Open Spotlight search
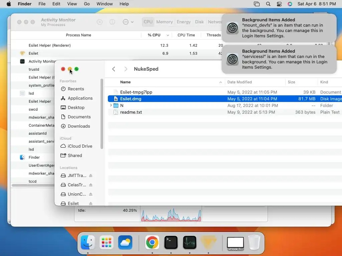This screenshot has width=342, height=256. 268,4
